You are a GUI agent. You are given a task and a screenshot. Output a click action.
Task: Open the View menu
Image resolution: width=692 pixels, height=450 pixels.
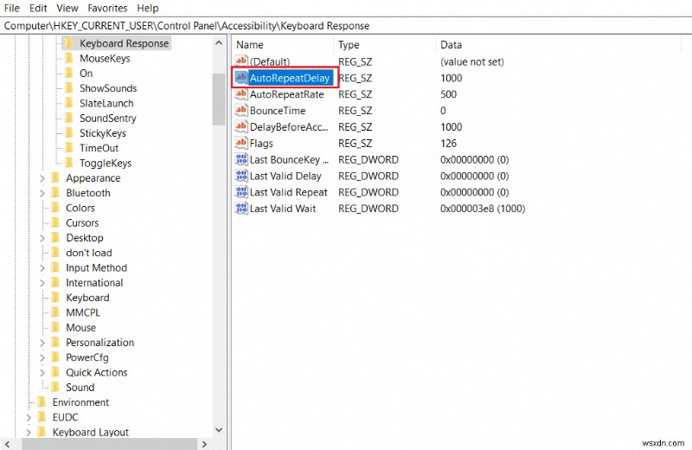[x=67, y=8]
